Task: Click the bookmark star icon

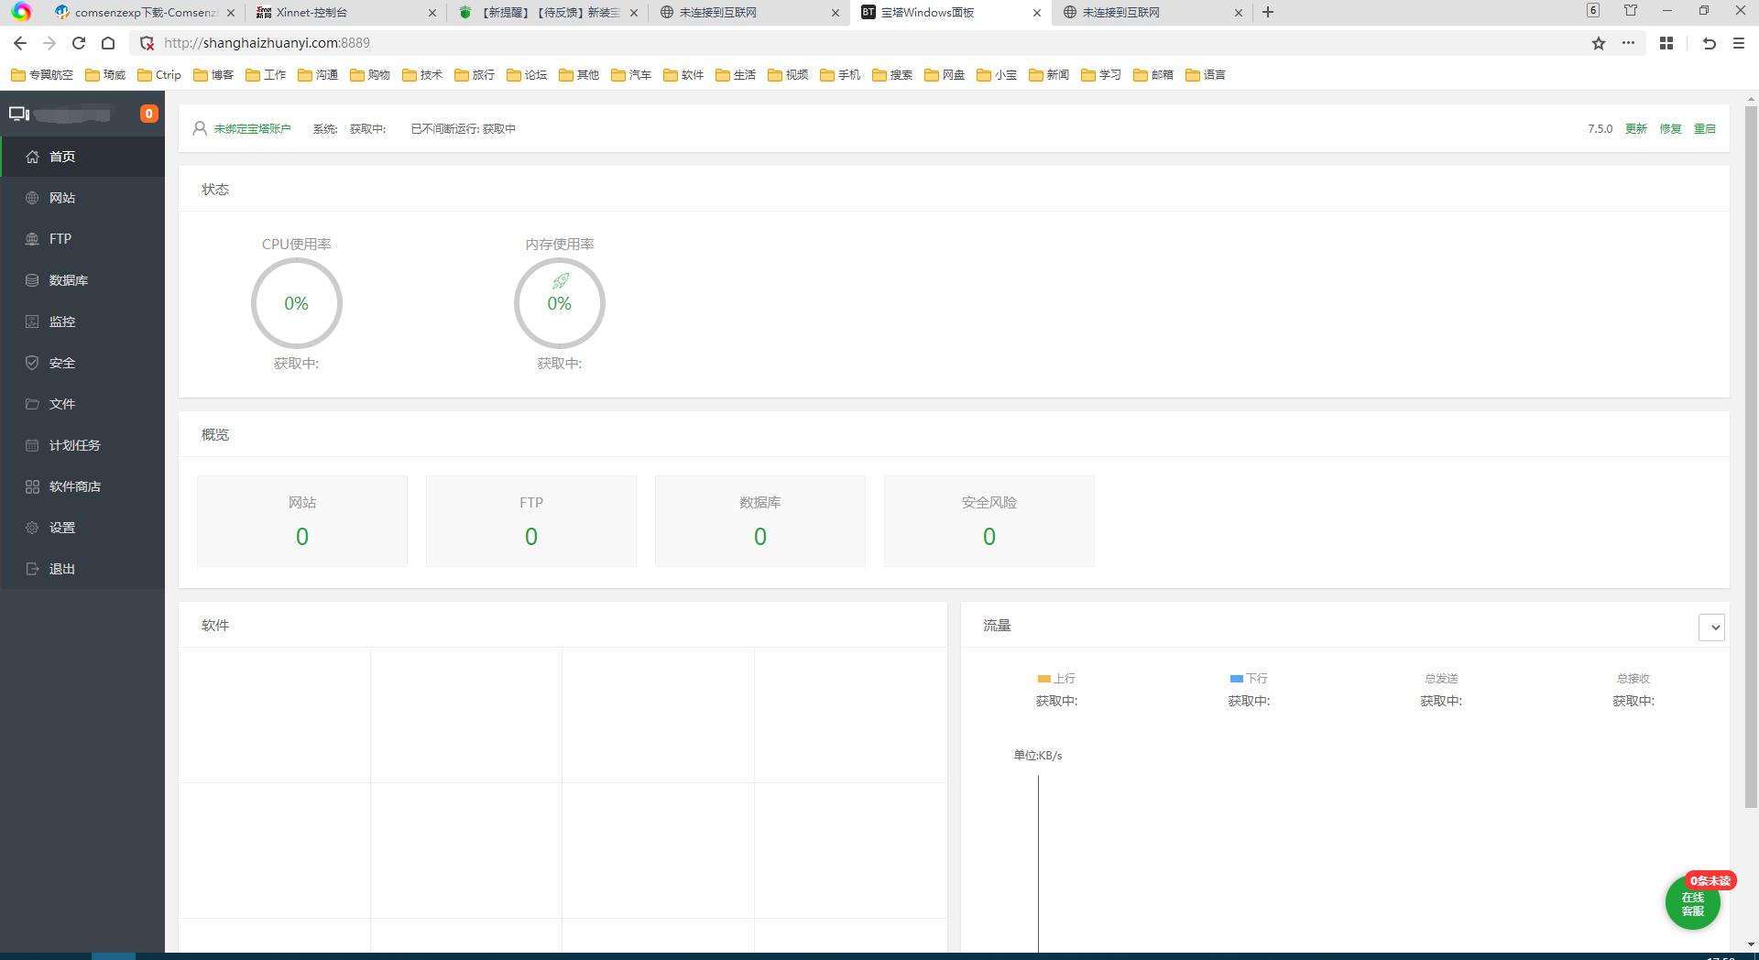Action: pos(1599,43)
